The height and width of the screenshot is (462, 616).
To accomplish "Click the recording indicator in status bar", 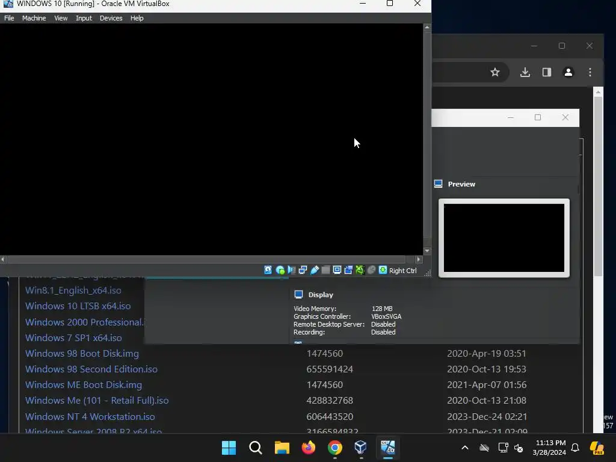I will (x=348, y=270).
